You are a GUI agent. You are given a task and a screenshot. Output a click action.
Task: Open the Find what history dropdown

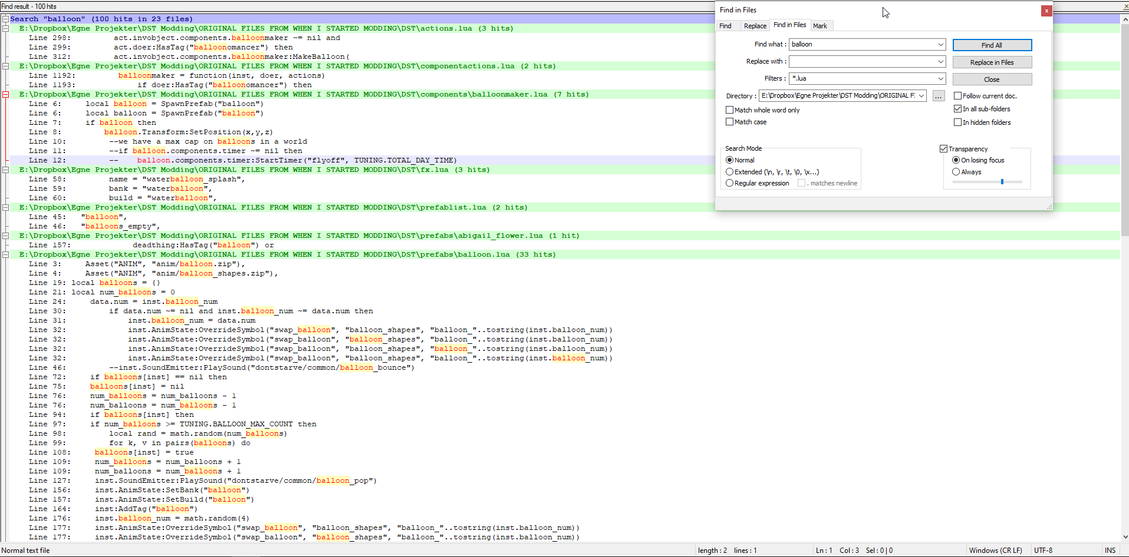(x=940, y=45)
